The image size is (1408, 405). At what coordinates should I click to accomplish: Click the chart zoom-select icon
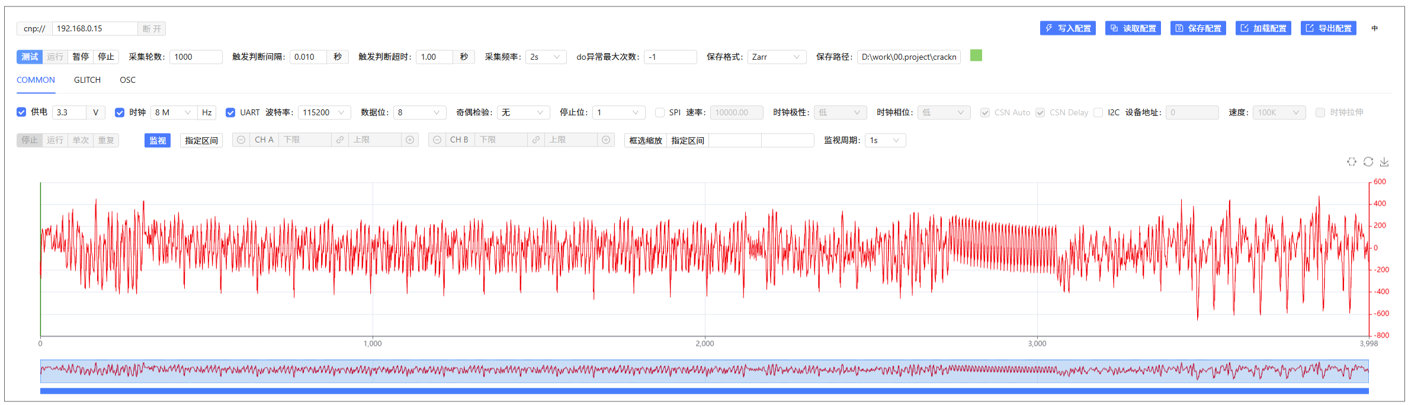click(1351, 161)
